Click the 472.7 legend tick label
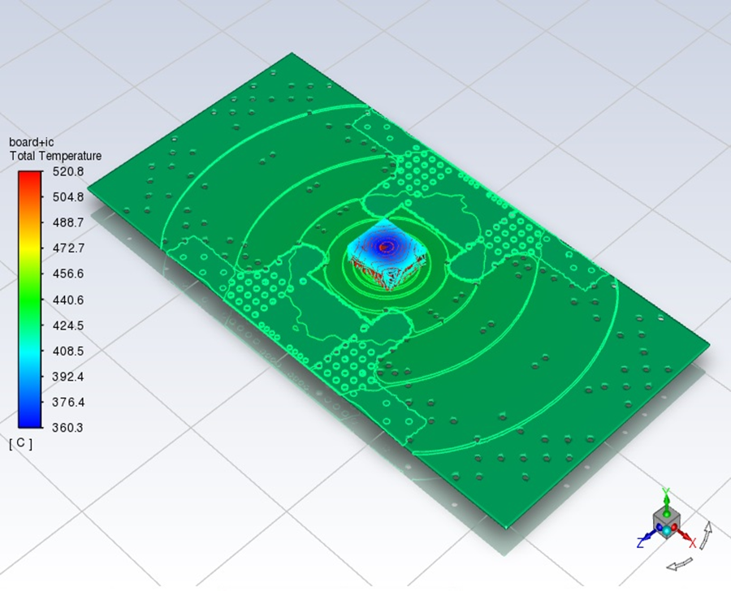Screen dimensions: 731x591 click(x=67, y=248)
